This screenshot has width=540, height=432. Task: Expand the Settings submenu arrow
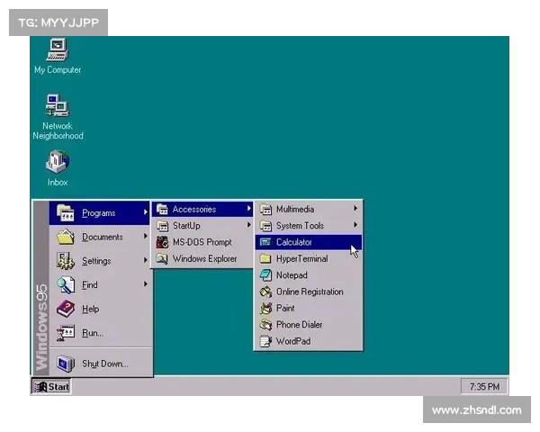coord(146,260)
